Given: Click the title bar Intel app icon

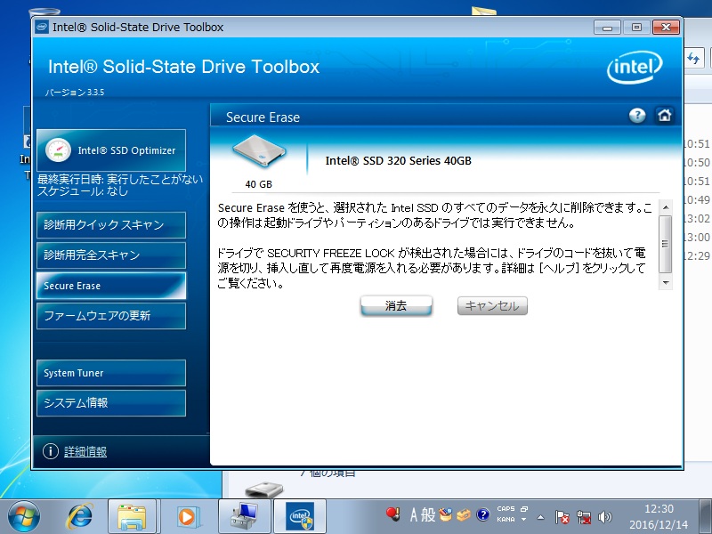Looking at the screenshot, I should (x=42, y=28).
